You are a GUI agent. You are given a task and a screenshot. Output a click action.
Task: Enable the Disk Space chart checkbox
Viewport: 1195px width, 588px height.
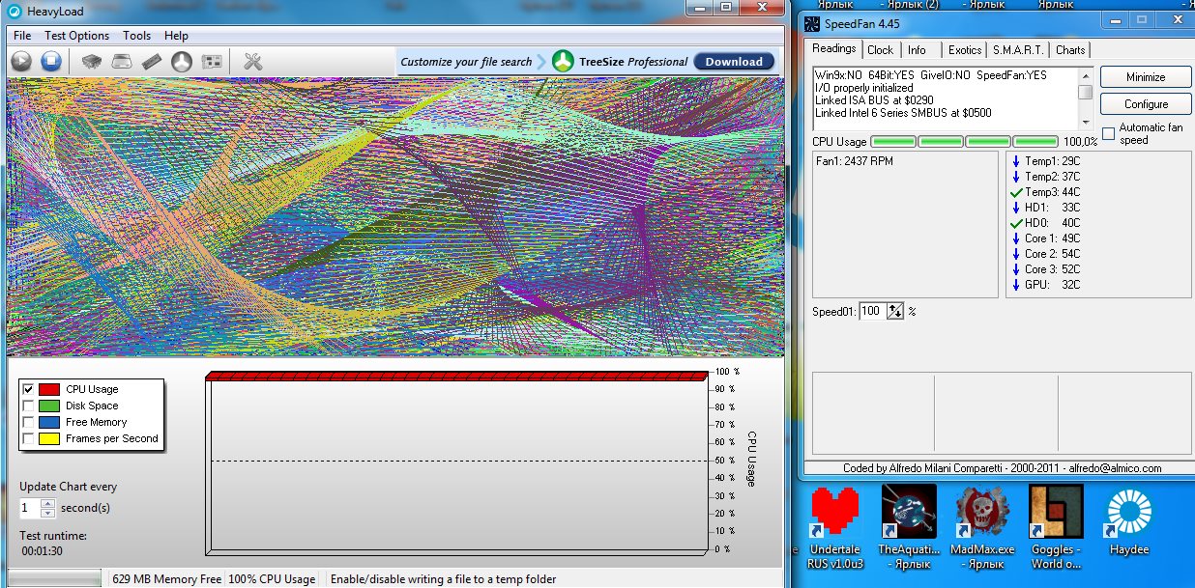pyautogui.click(x=28, y=406)
